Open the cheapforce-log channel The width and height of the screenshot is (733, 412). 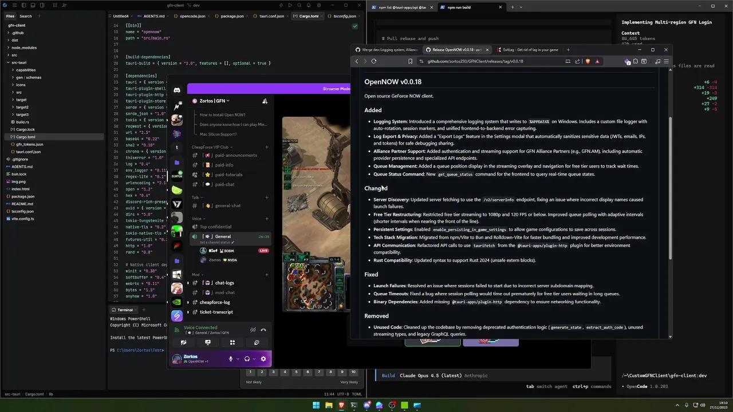[215, 302]
